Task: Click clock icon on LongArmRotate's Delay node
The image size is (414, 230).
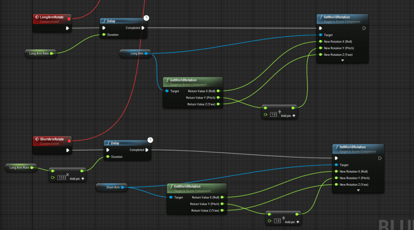Action: click(x=146, y=18)
